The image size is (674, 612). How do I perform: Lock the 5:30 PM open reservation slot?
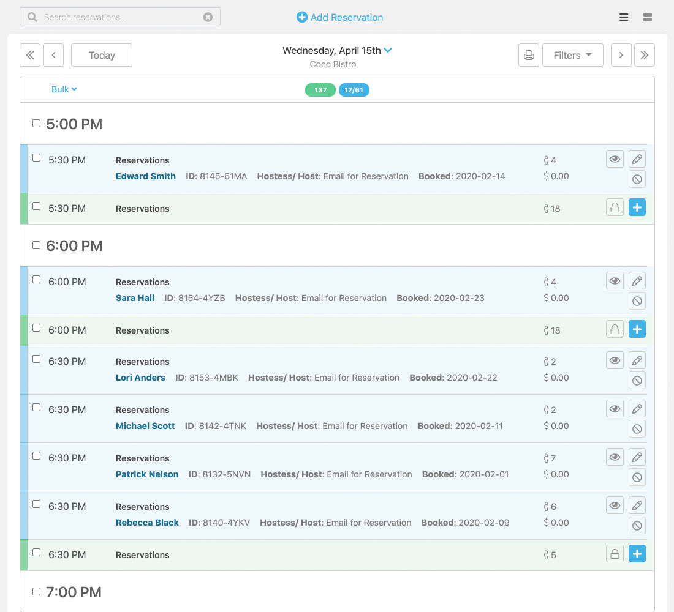point(615,208)
